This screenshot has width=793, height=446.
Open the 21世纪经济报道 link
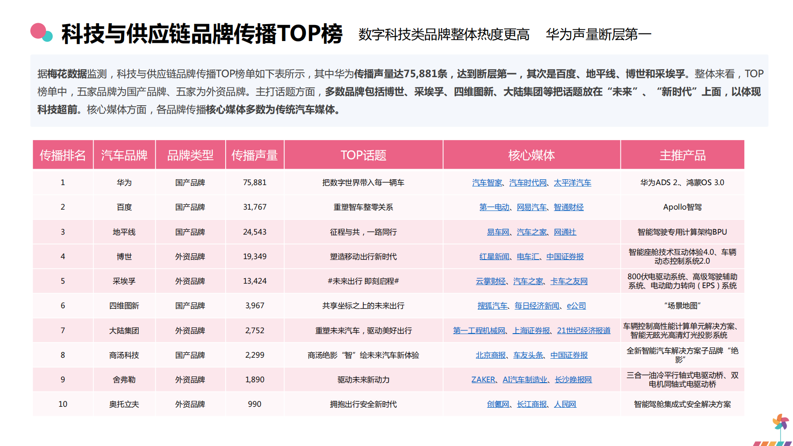click(x=583, y=330)
